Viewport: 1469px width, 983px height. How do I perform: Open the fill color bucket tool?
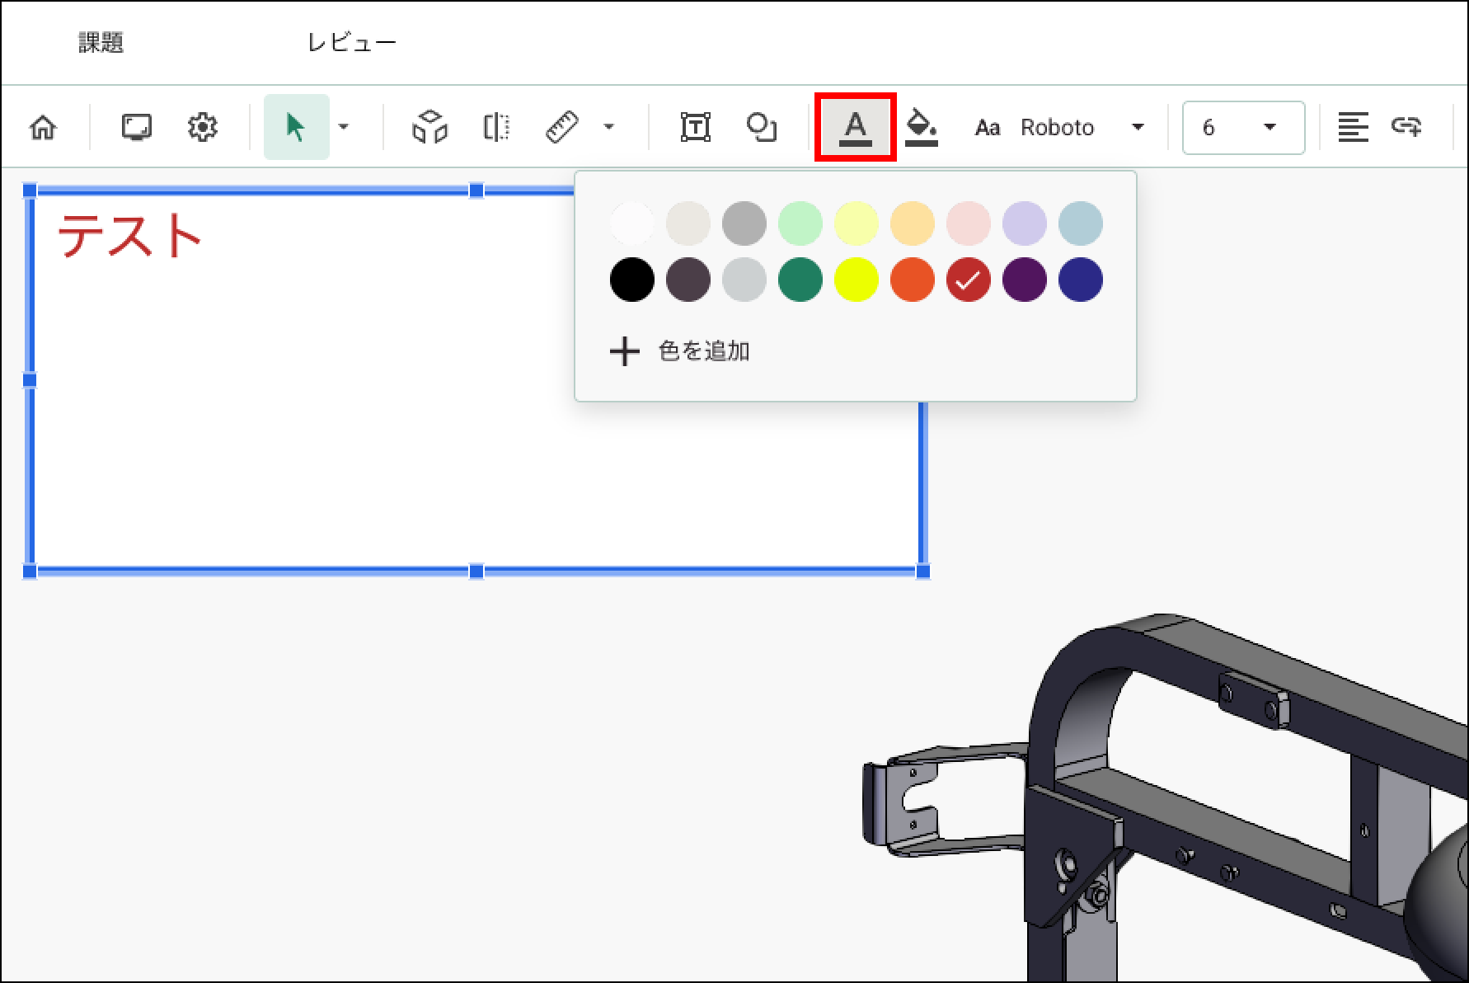pos(921,127)
